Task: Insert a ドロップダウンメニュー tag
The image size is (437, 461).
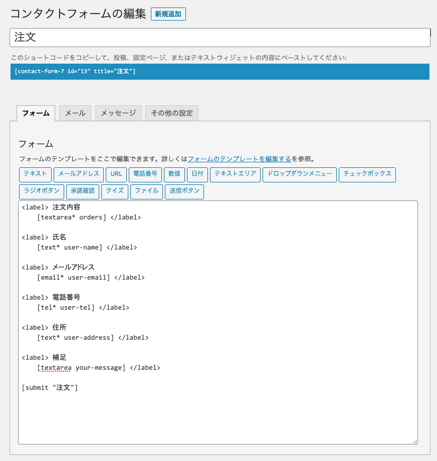Action: [x=300, y=175]
